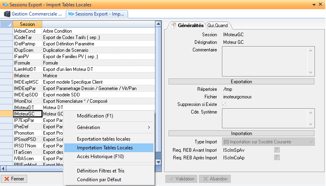Click the Req. REB Après Import help icon
The height and width of the screenshot is (186, 326).
point(277,158)
